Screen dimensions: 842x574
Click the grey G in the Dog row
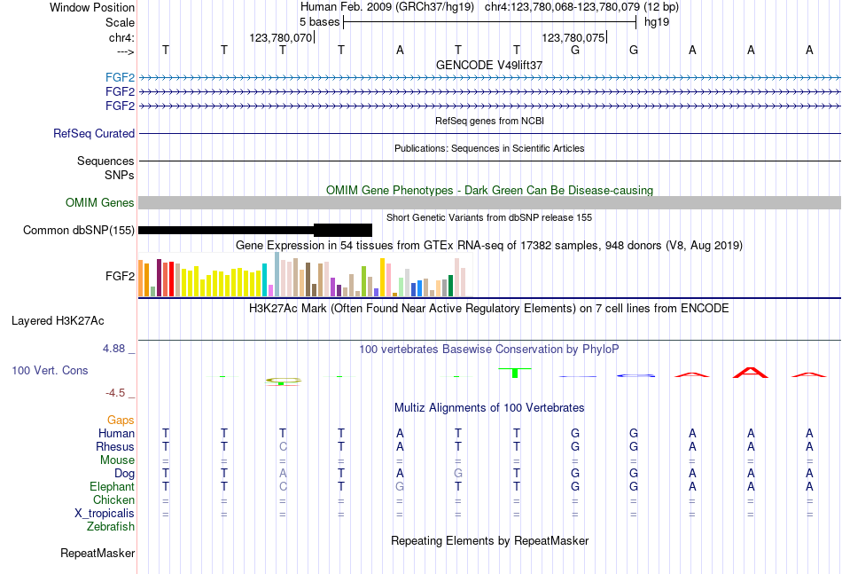(x=458, y=473)
